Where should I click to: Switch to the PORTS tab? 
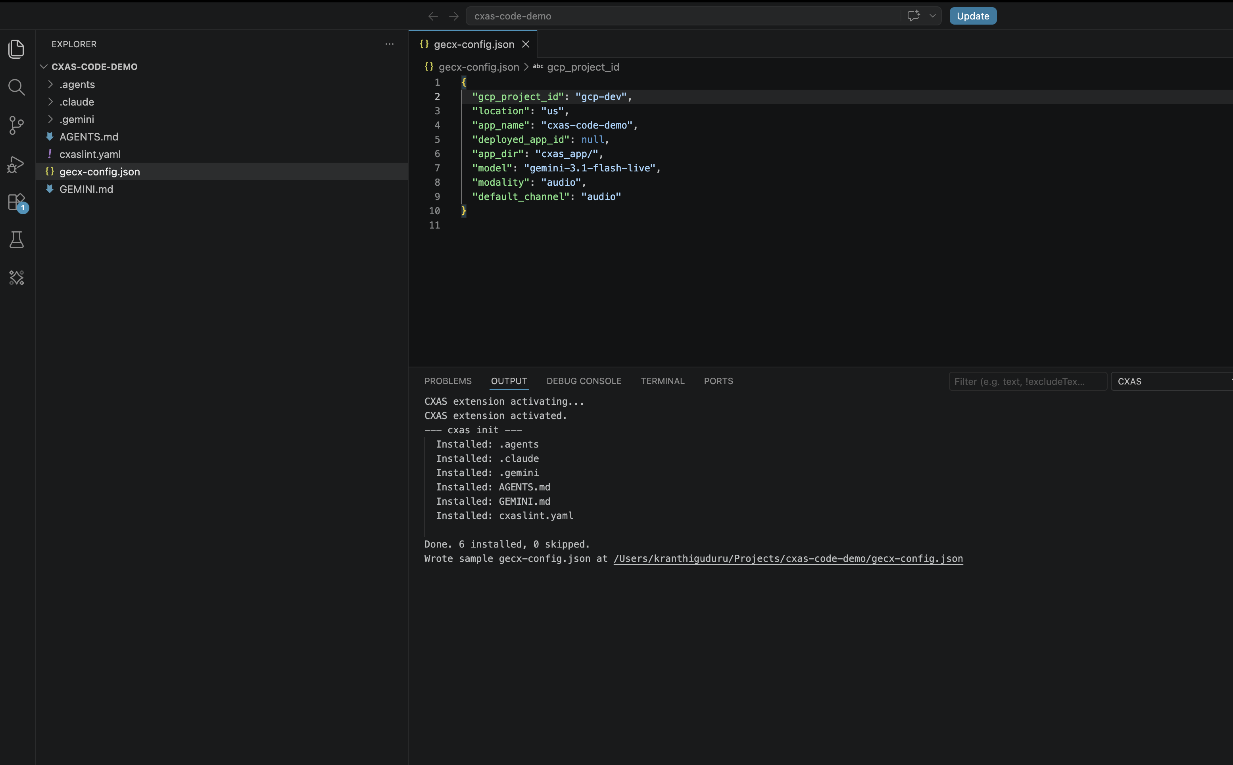(719, 381)
